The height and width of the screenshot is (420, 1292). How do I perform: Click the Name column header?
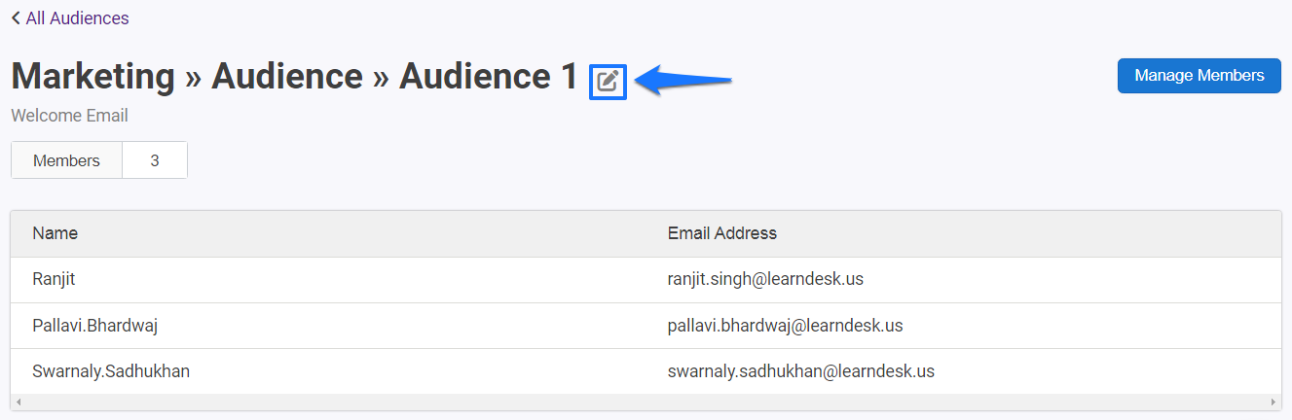[x=55, y=233]
